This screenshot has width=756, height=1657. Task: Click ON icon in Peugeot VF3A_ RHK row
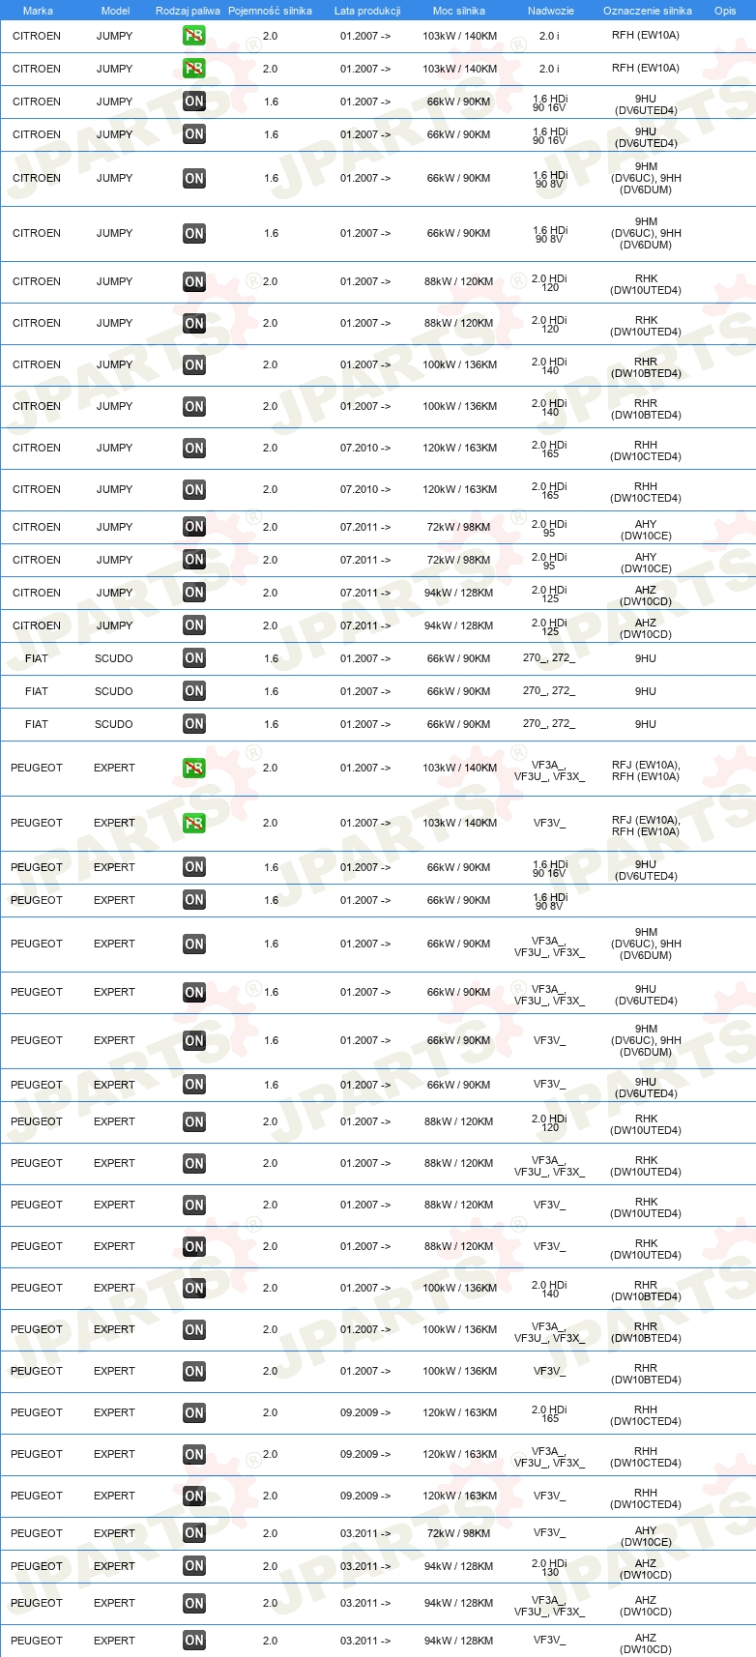point(194,1163)
